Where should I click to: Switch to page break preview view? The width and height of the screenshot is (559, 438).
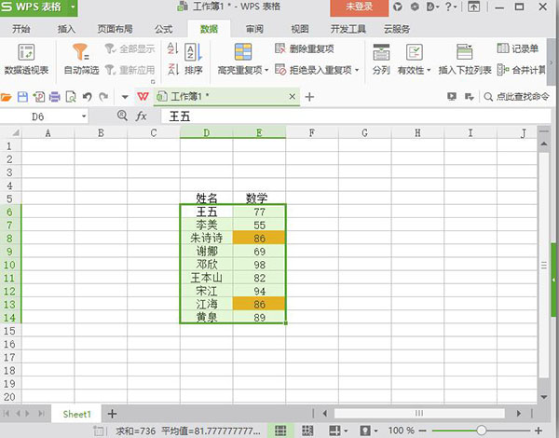(307, 431)
